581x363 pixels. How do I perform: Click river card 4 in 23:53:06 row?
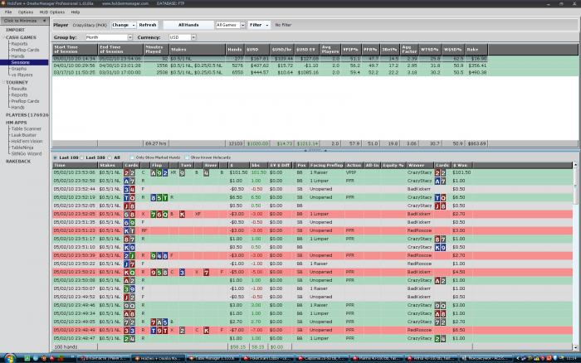click(x=206, y=173)
